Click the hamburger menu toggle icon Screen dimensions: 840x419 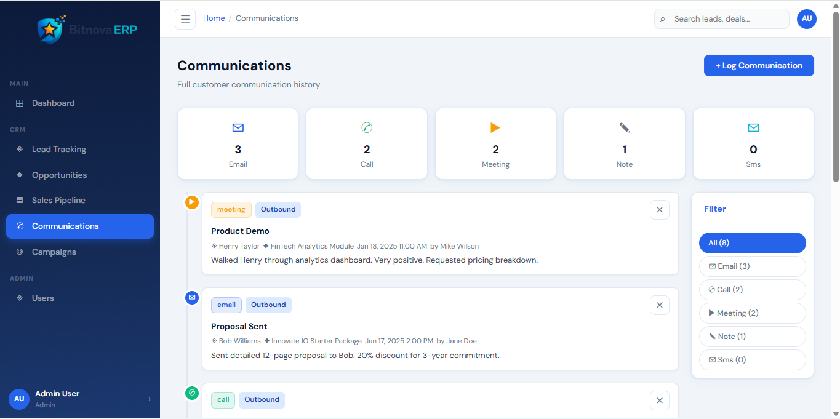click(x=185, y=19)
